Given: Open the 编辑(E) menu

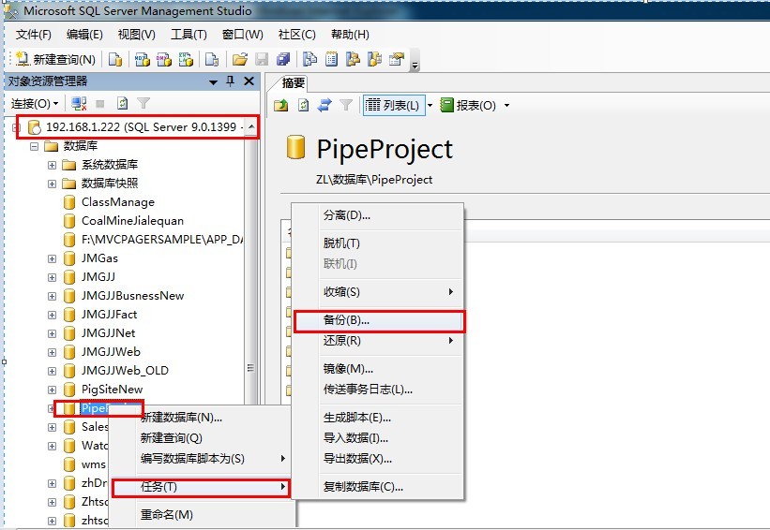Looking at the screenshot, I should pyautogui.click(x=84, y=35).
